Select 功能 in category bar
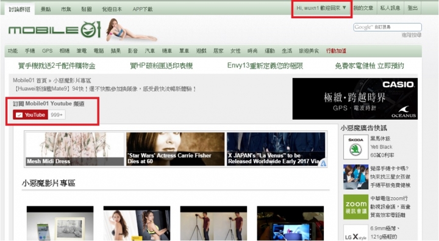Viewport: 439px width, 241px height. (13, 51)
